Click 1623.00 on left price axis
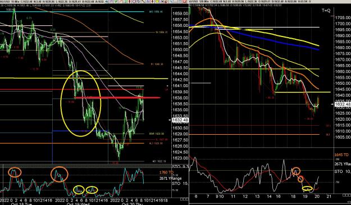The height and width of the screenshot is (205, 351). [180, 158]
